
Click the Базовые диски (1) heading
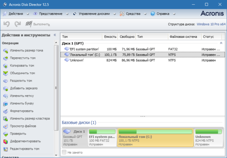[79, 122]
